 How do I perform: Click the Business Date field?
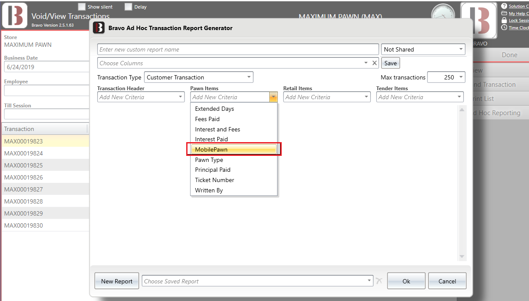point(46,67)
